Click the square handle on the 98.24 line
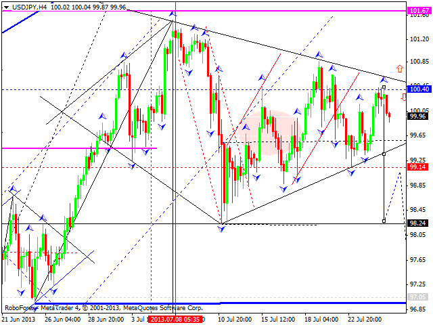This screenshot has height=325, width=433. coord(384,221)
